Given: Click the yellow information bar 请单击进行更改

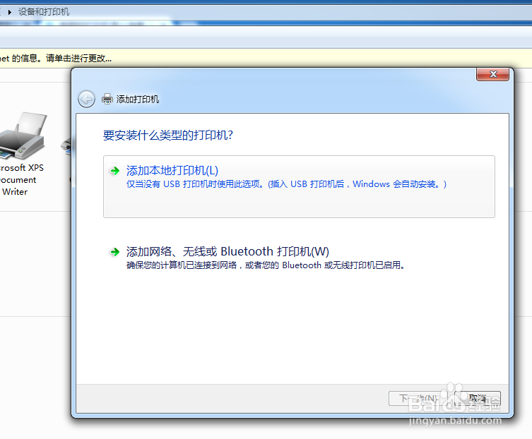Looking at the screenshot, I should [x=266, y=59].
